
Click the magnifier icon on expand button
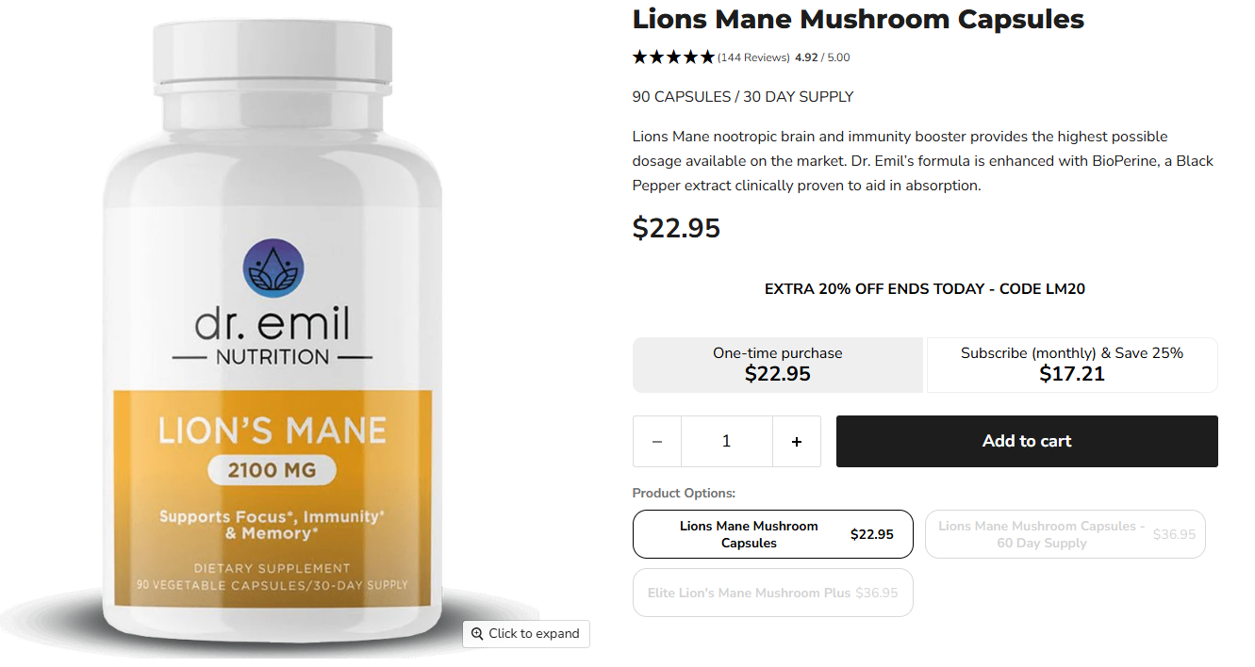tap(477, 634)
